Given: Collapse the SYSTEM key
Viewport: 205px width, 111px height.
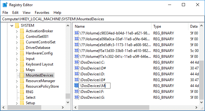Looking at the screenshot, I should (12, 26).
